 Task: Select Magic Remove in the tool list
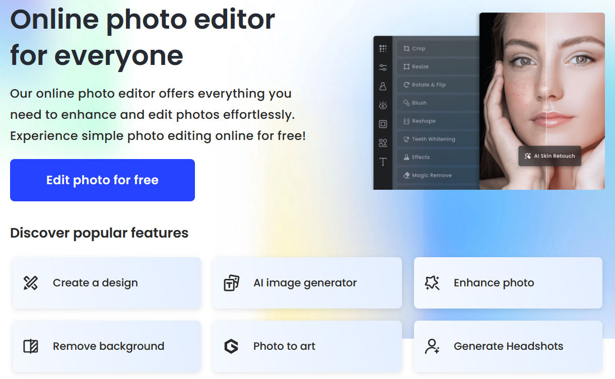point(438,175)
